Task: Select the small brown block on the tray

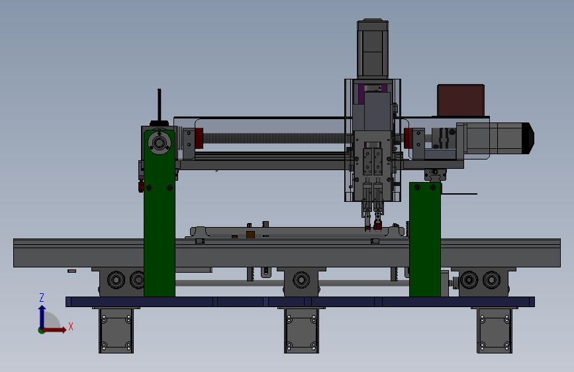Action: click(250, 235)
